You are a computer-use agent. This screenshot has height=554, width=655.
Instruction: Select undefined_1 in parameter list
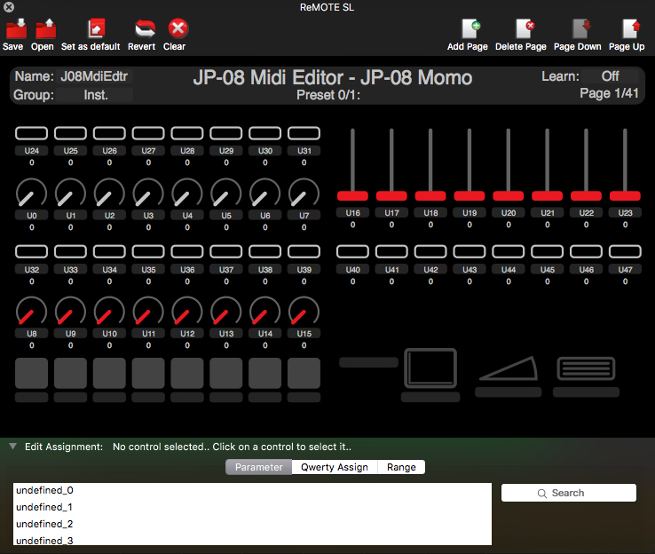pyautogui.click(x=252, y=507)
